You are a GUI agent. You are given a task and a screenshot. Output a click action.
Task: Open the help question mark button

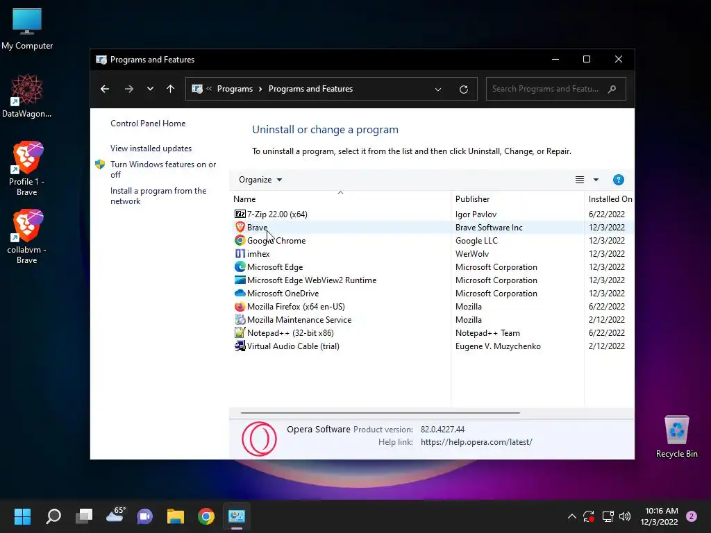click(618, 180)
